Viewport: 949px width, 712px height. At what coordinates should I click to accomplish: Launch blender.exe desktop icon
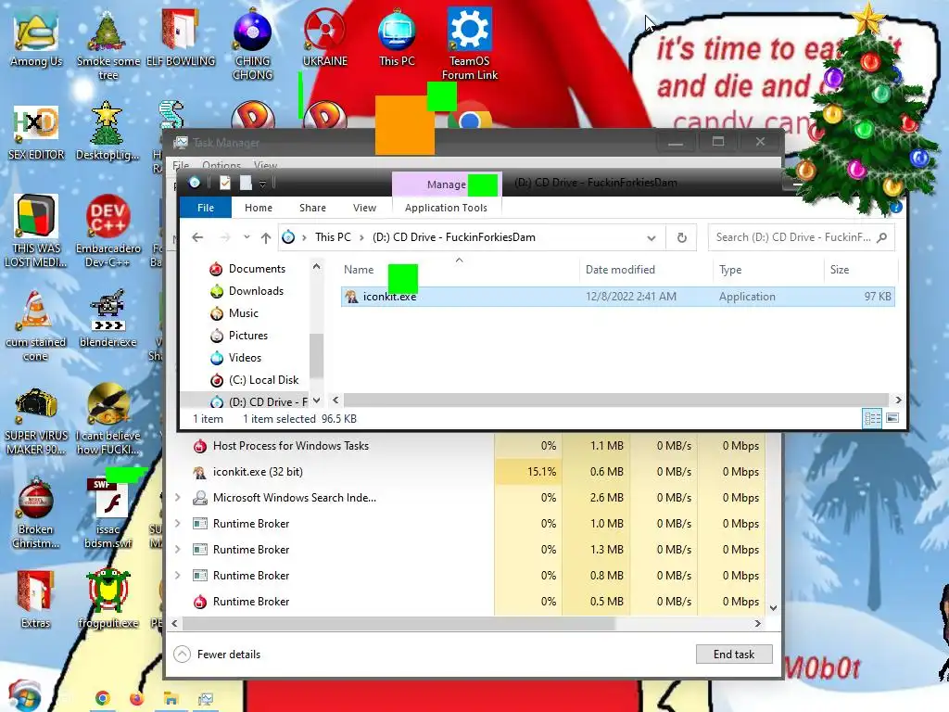coord(108,320)
